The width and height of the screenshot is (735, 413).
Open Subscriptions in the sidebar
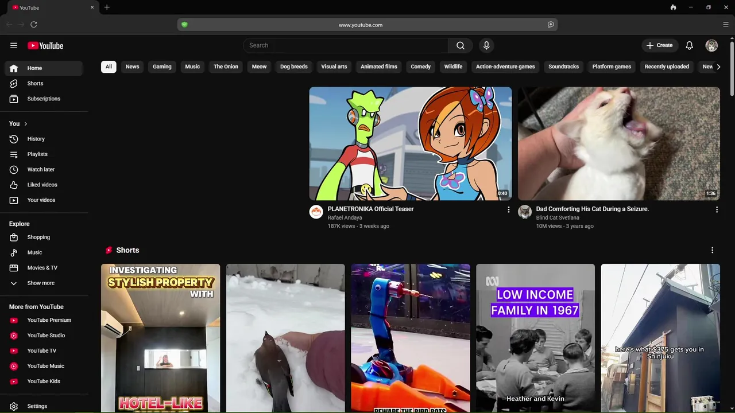point(44,99)
